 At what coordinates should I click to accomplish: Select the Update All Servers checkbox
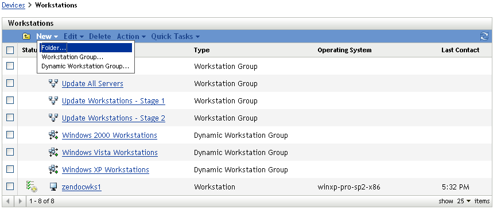(10, 83)
